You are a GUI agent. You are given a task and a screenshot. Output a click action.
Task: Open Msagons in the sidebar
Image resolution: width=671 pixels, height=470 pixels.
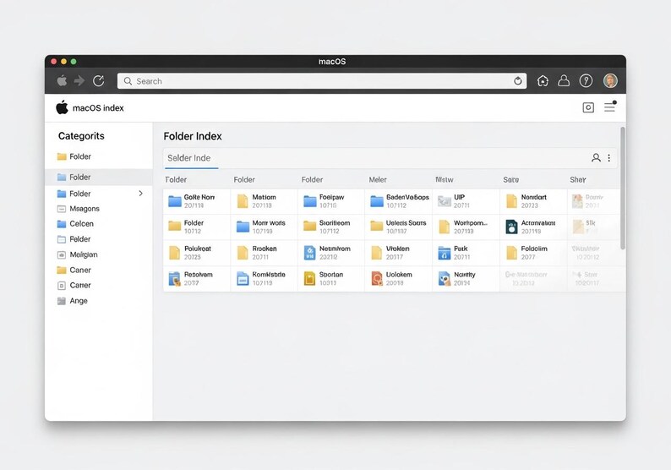[x=85, y=209]
